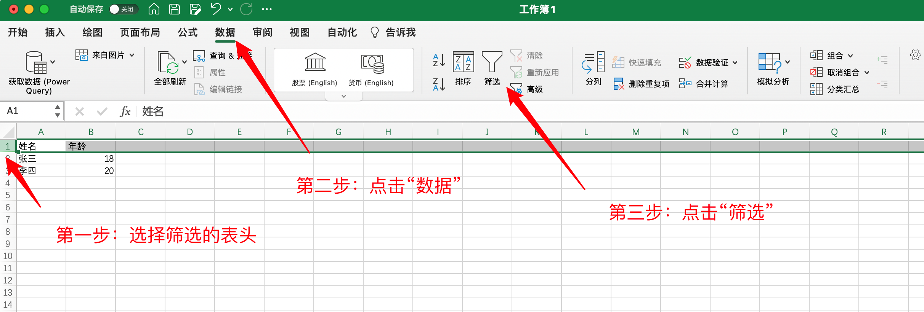Toggle the AutoSave (自动保存) switch

pyautogui.click(x=123, y=9)
